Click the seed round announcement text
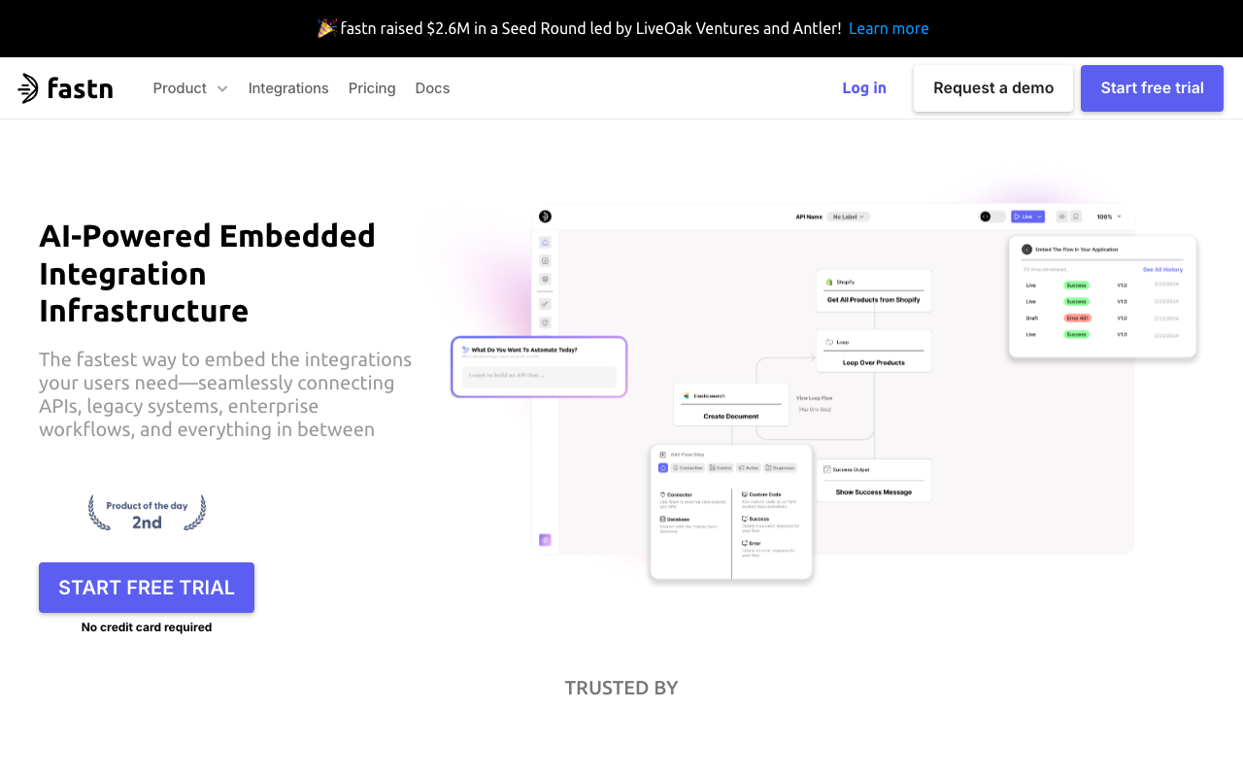The width and height of the screenshot is (1243, 777). click(590, 28)
